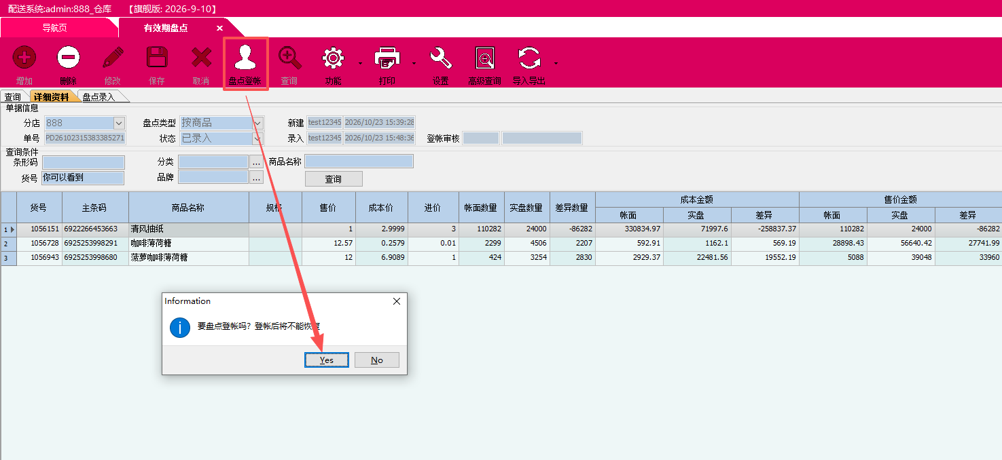Click the 帐面数量 column header
Viewport: 1002px width, 460px height.
point(482,208)
